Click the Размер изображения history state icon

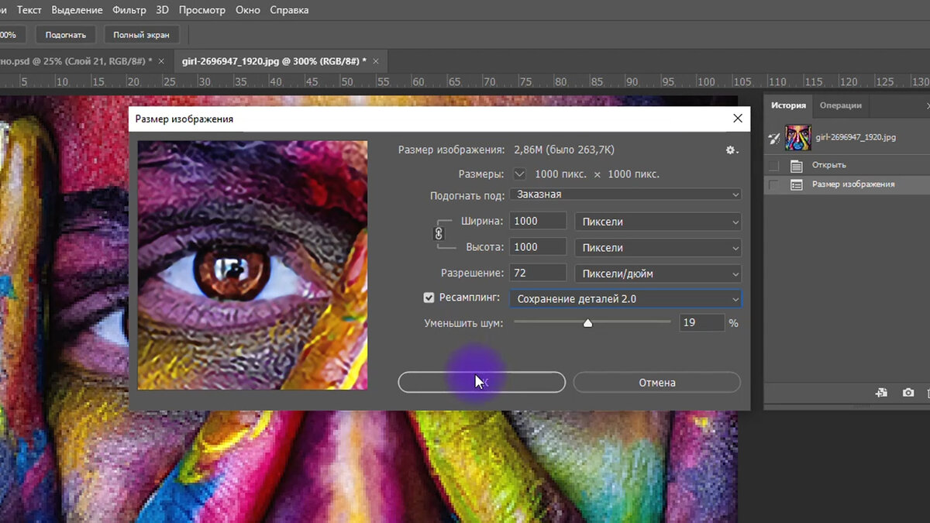[796, 184]
